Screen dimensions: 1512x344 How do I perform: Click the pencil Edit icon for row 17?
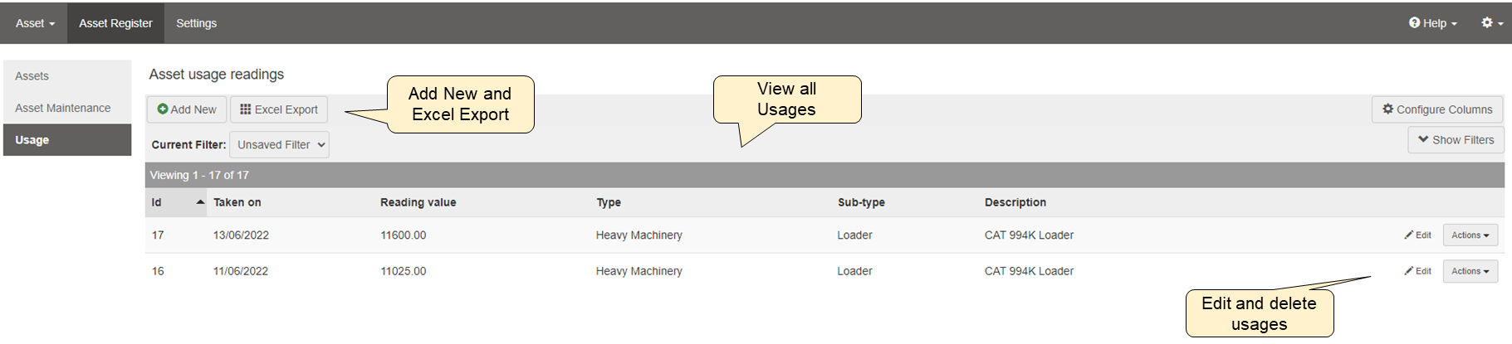[x=1409, y=235]
